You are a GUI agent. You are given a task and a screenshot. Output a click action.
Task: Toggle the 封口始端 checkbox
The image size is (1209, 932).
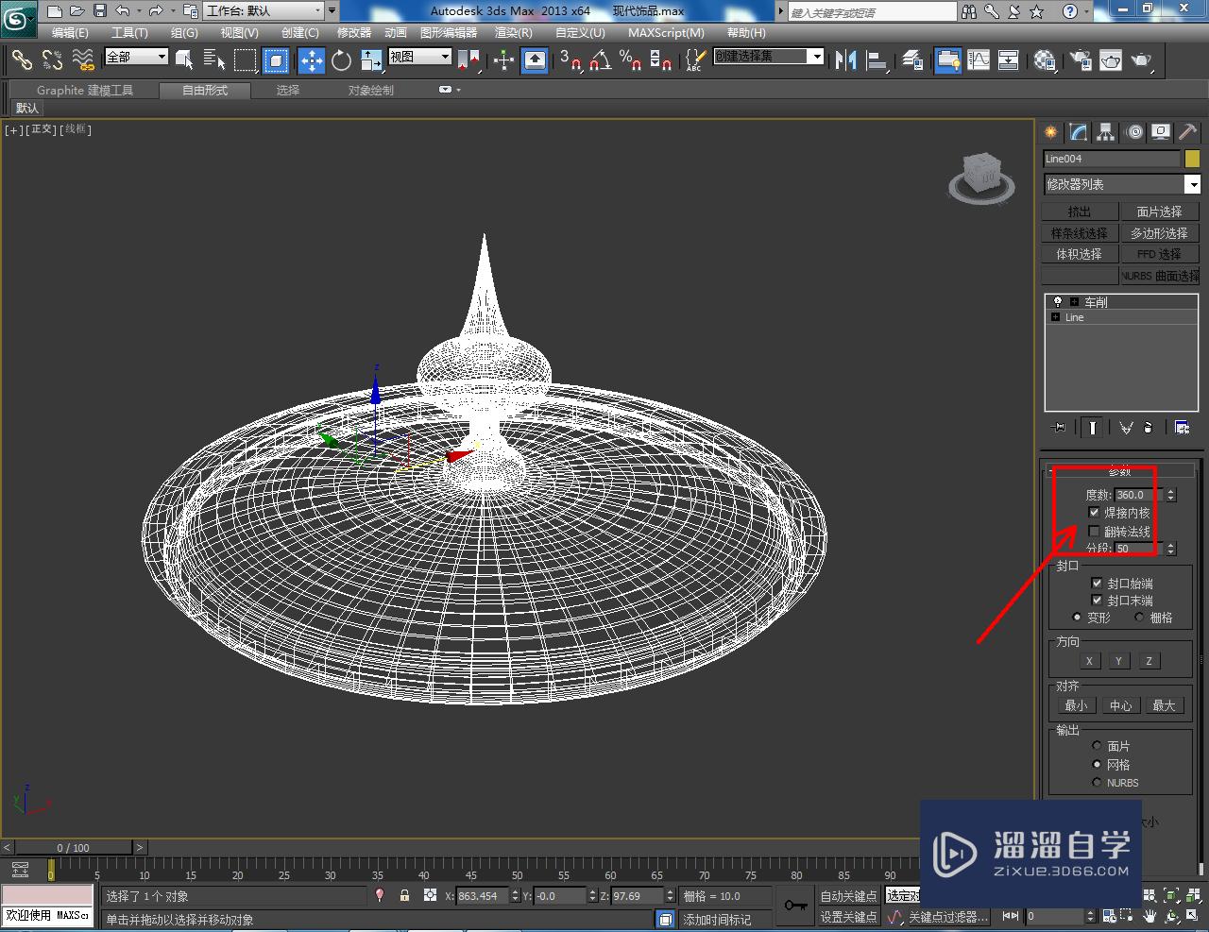(x=1097, y=584)
